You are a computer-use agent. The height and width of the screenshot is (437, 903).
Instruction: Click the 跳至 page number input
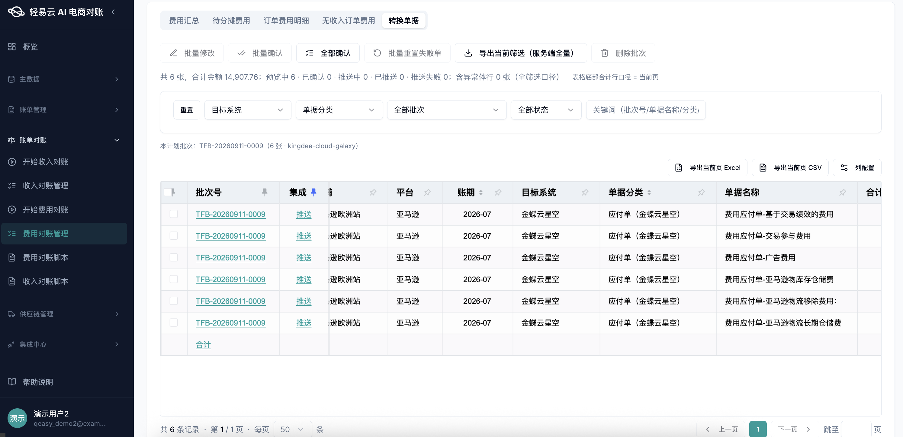click(x=856, y=429)
